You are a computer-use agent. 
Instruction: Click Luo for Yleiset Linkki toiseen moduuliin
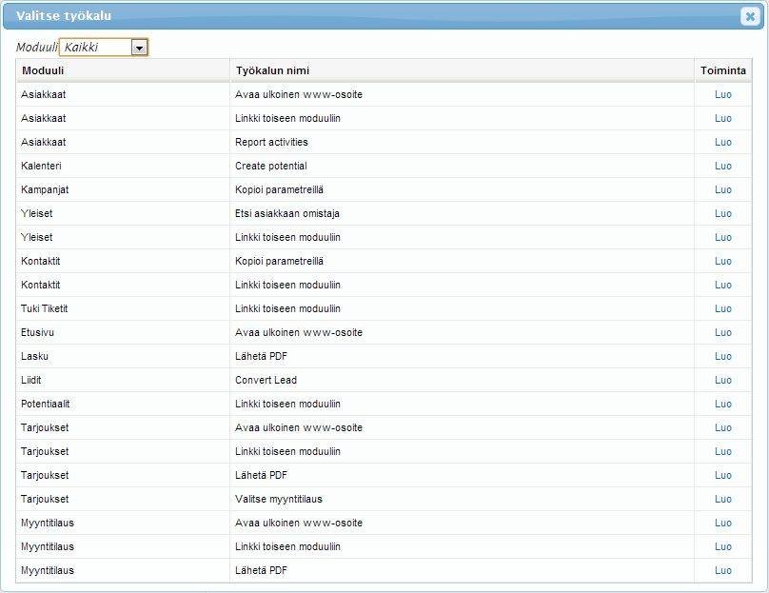[x=722, y=237]
